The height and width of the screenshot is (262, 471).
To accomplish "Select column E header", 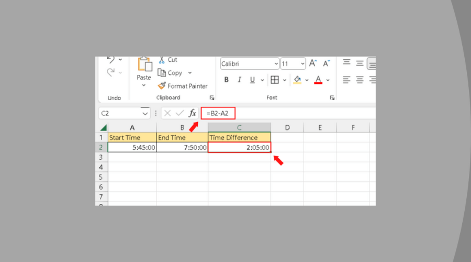I will click(x=320, y=127).
